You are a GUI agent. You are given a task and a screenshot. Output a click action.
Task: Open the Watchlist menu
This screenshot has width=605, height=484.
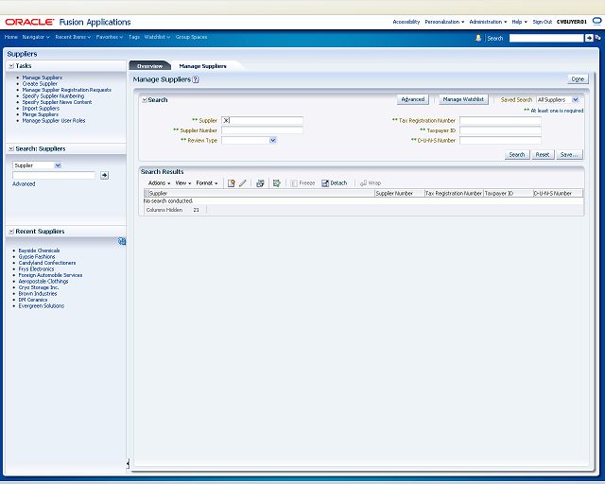tap(157, 37)
